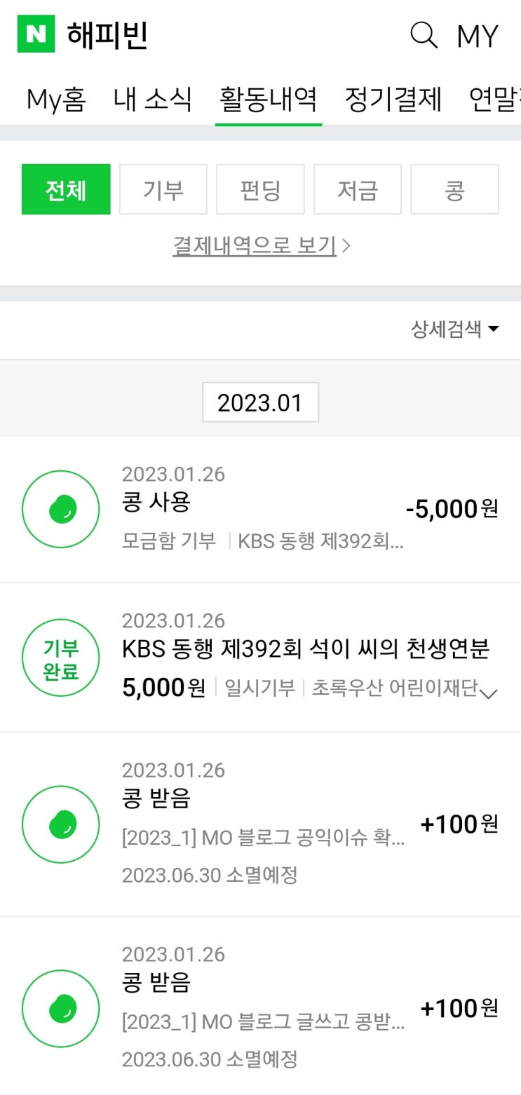
Task: Filter by 저금
Action: [x=358, y=189]
